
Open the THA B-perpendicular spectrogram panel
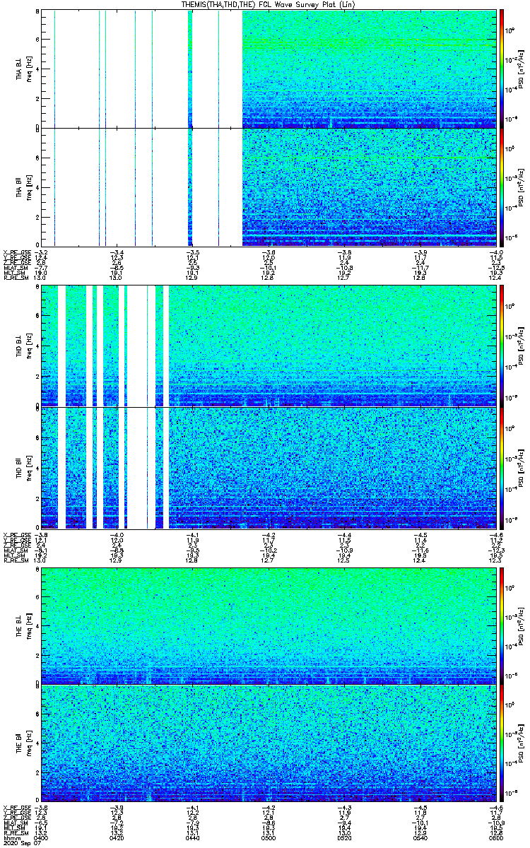[x=269, y=69]
